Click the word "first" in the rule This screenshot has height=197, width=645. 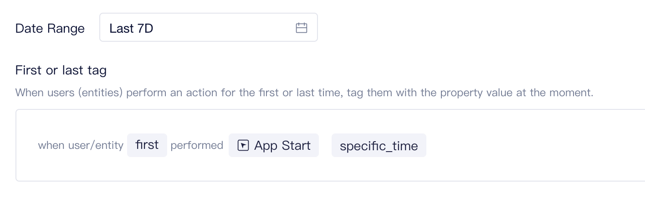[x=147, y=145]
